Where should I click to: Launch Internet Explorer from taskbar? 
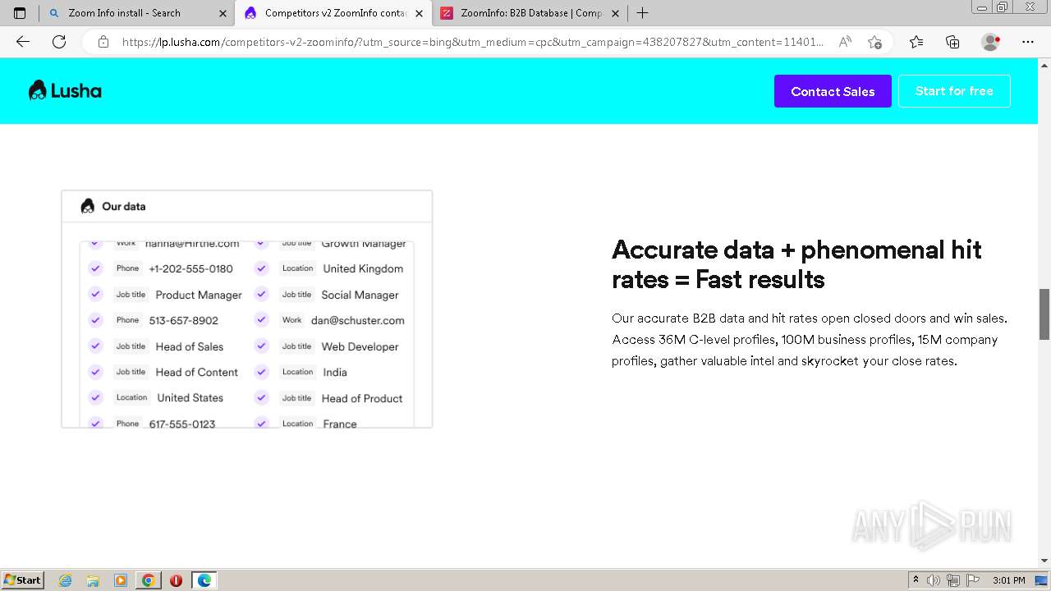tap(66, 580)
